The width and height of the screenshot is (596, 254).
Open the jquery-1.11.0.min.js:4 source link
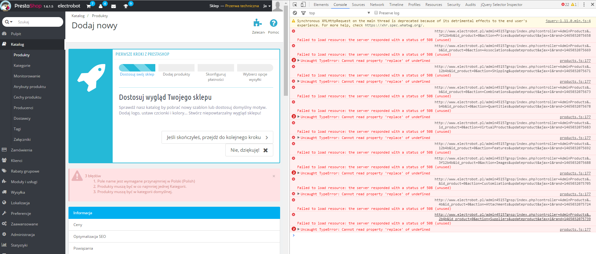(x=568, y=21)
